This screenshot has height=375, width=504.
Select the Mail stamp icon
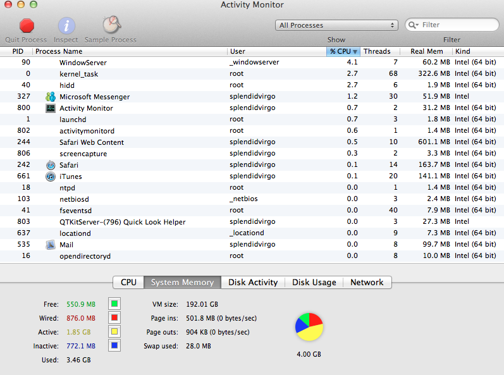tap(51, 245)
